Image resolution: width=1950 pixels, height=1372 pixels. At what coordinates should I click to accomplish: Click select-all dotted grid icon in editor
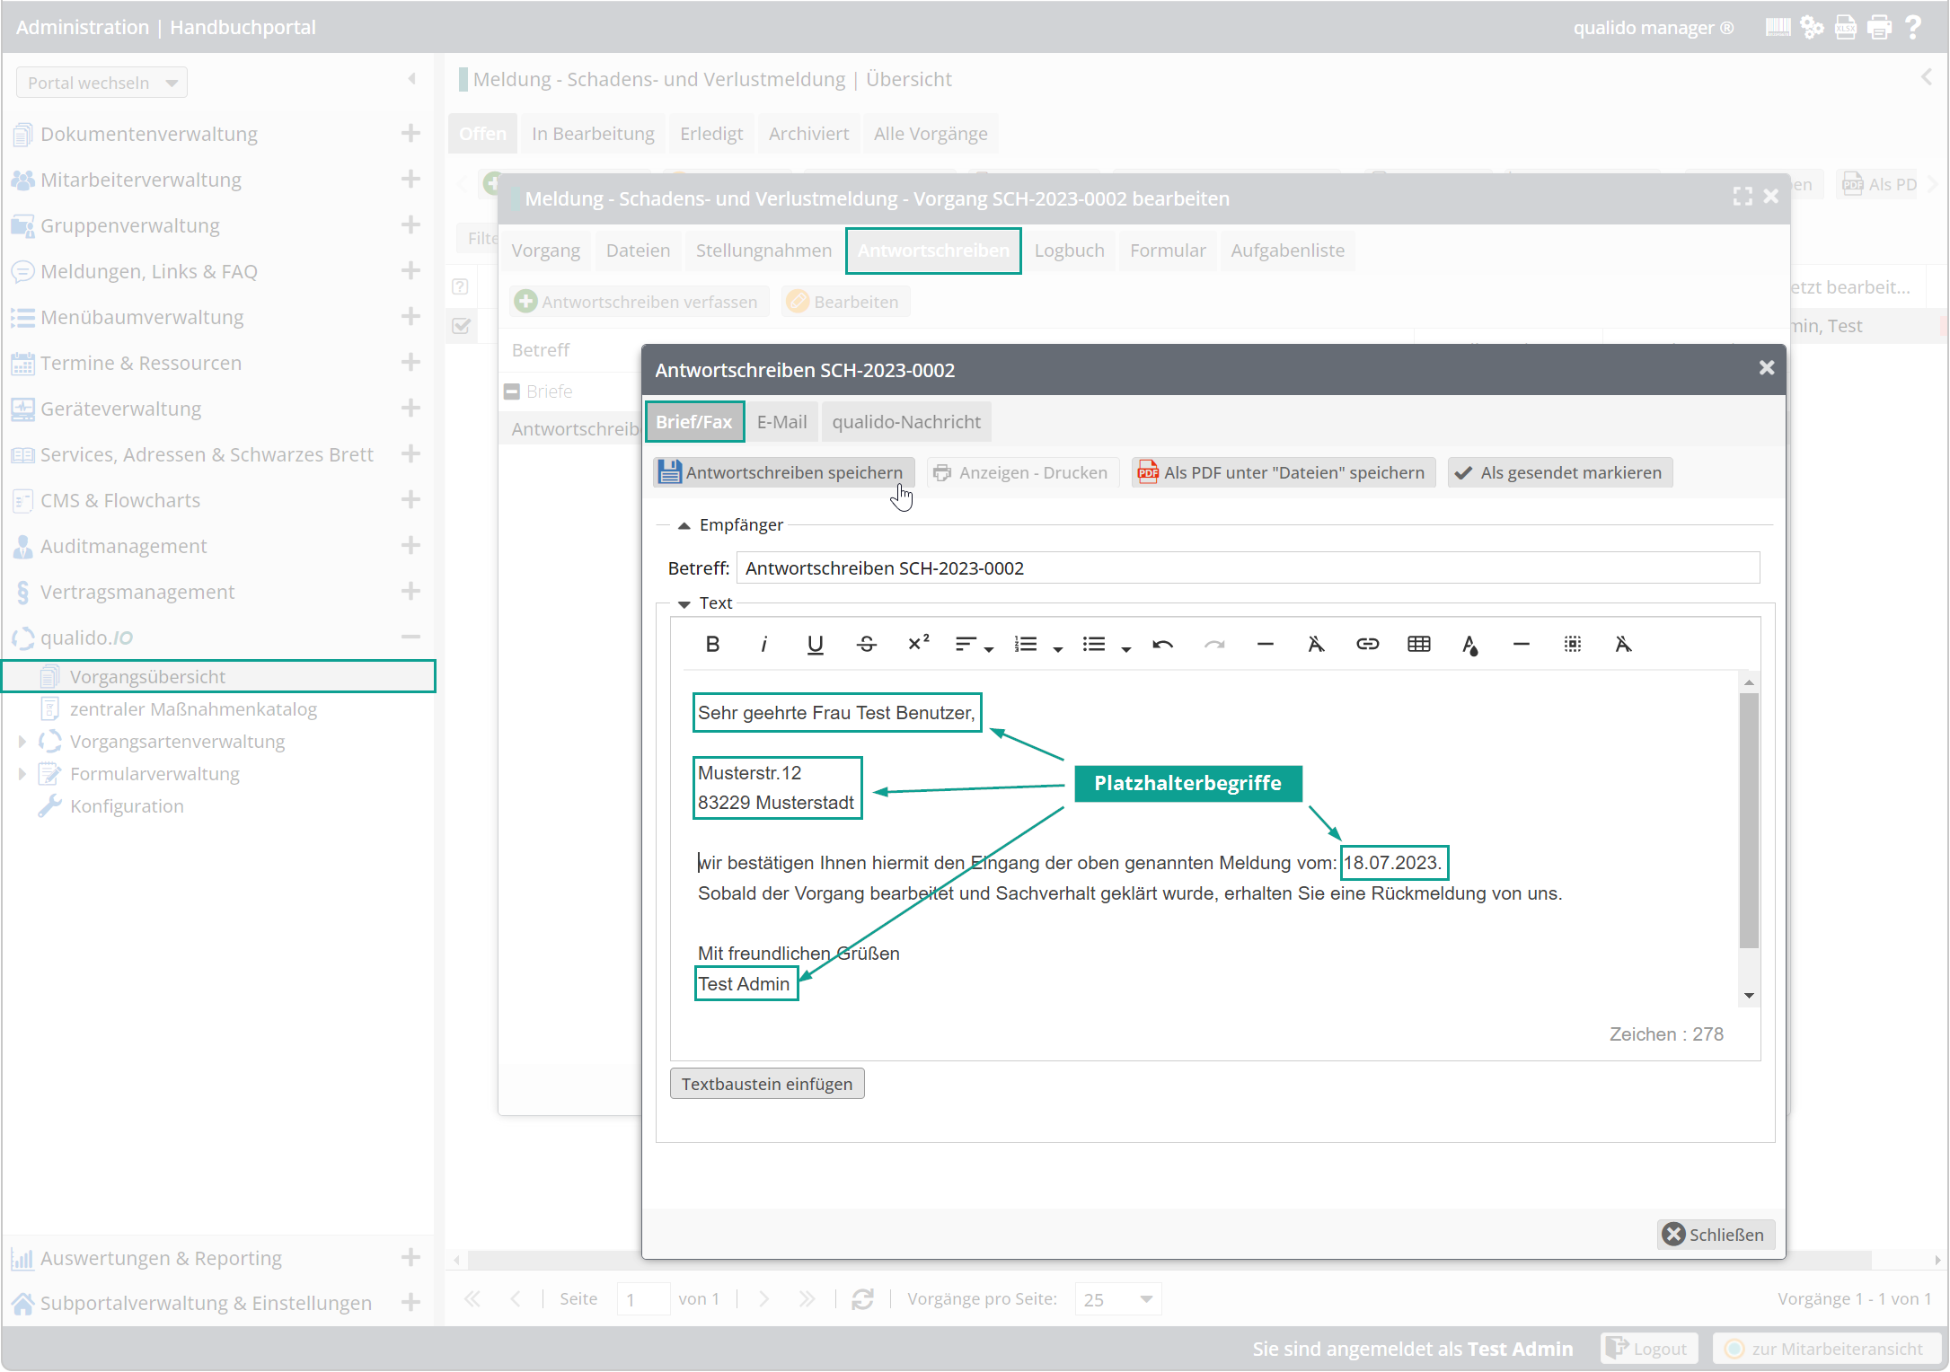coord(1572,644)
